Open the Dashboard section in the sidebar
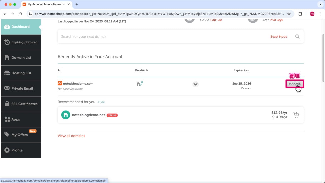The image size is (325, 183). (20, 26)
